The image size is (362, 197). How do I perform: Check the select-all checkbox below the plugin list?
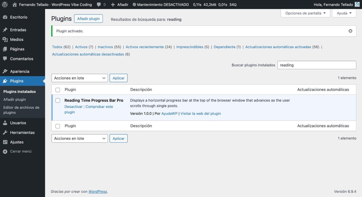pos(58,126)
